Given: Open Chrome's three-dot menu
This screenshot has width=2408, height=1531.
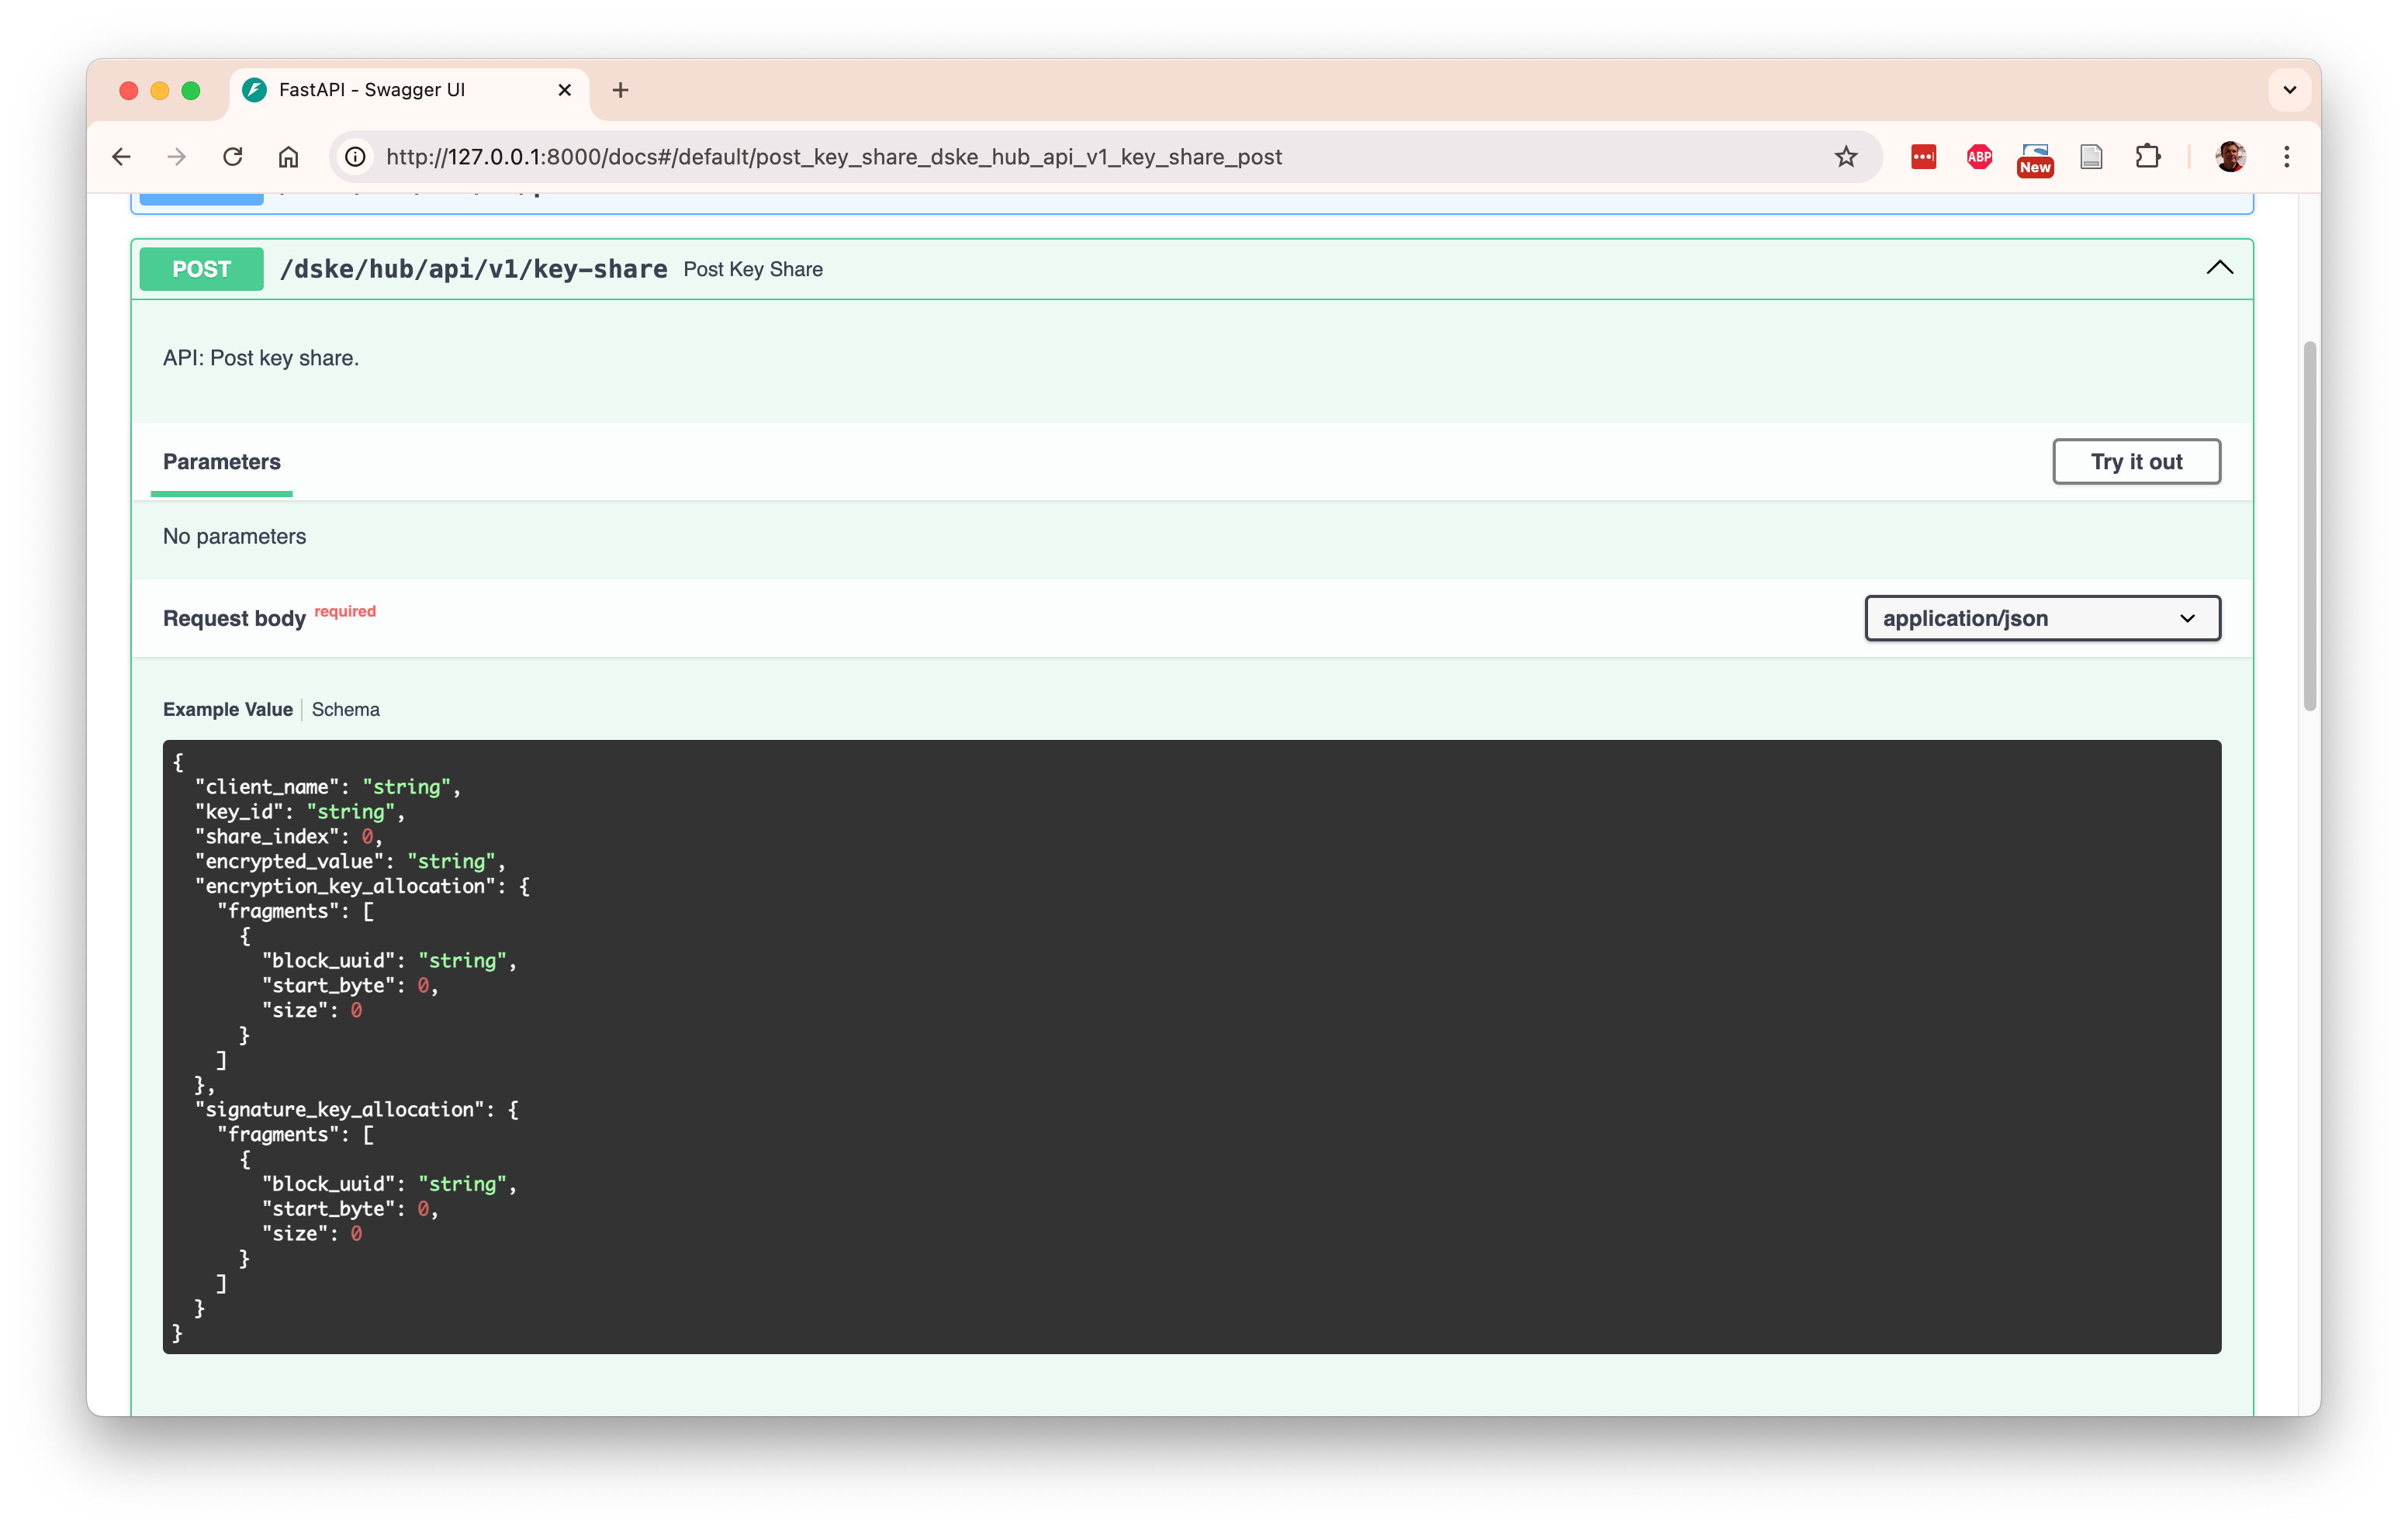Looking at the screenshot, I should [2287, 157].
